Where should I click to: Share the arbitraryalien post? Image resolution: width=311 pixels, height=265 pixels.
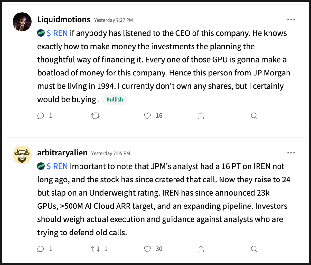[201, 249]
